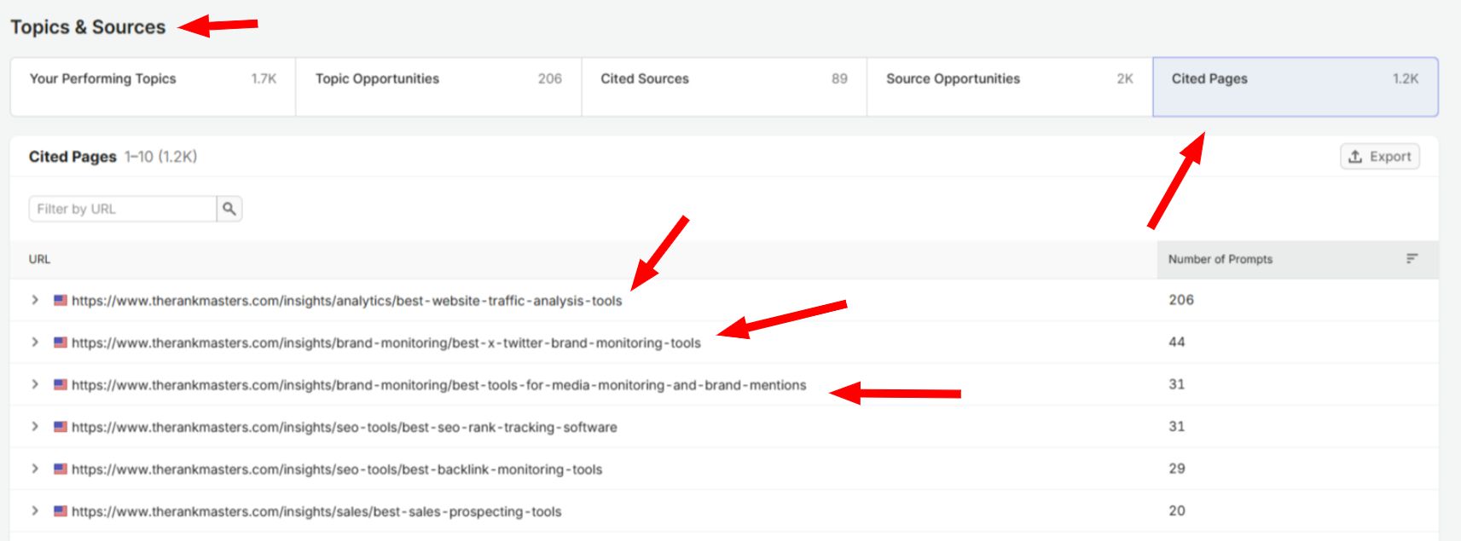Image resolution: width=1461 pixels, height=541 pixels.
Task: Click the prompt count 206
Action: coord(1181,300)
